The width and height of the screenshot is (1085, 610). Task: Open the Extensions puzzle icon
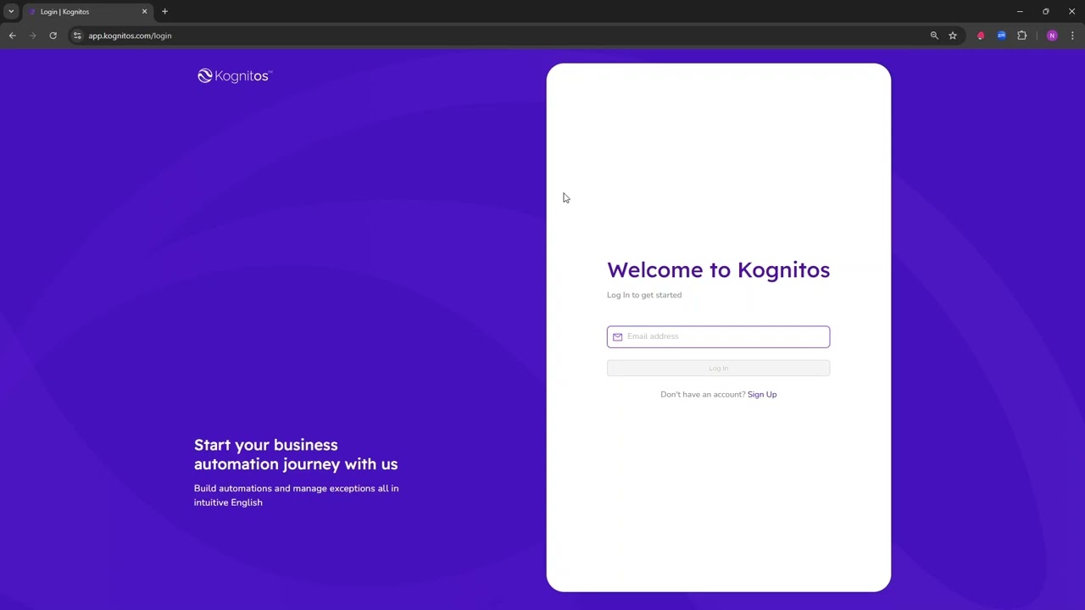(x=1021, y=36)
